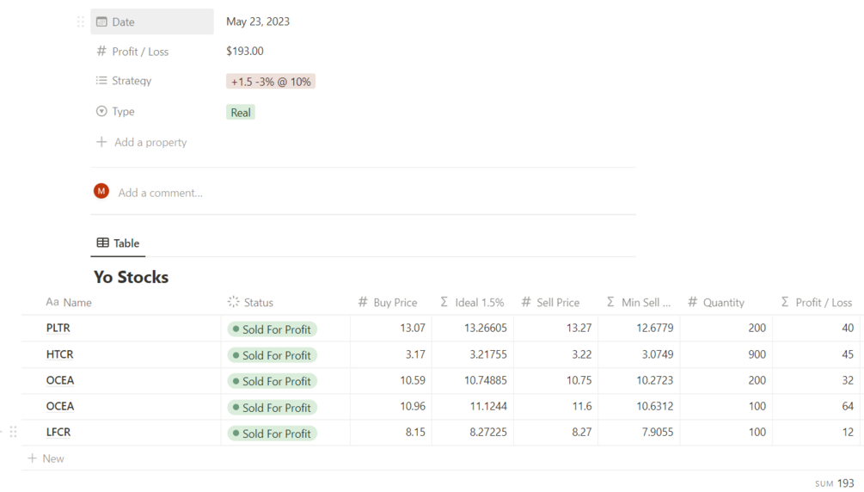
Task: Click the plus icon for Add a property
Action: coord(101,142)
